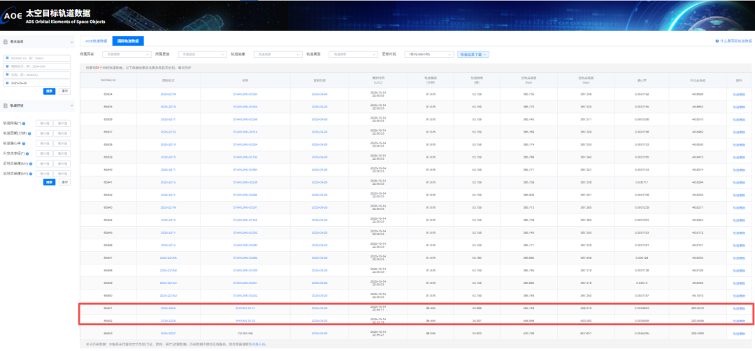This screenshot has width=755, height=351.
Task: Click the help icon beside 轨道倾角(°)
Action: 25,123
